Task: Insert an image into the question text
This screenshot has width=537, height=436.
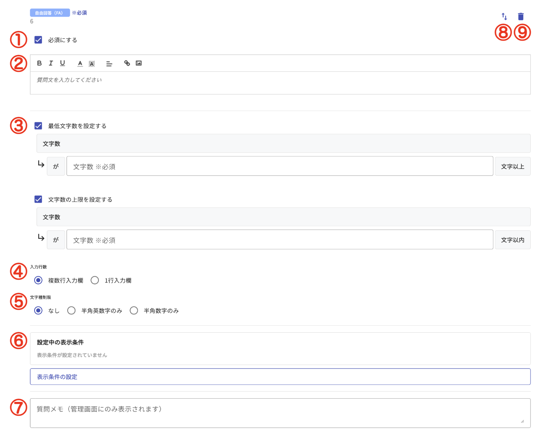Action: click(x=138, y=63)
